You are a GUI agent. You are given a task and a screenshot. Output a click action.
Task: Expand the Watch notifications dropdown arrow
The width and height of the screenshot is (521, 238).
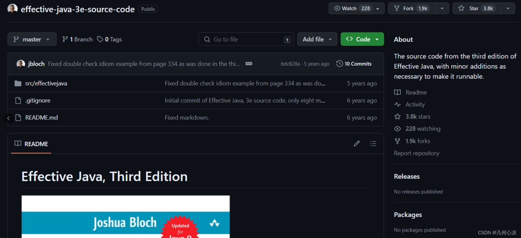tap(378, 9)
